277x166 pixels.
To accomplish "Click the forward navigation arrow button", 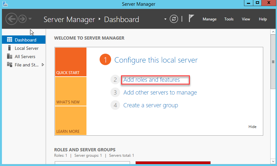I will [22, 19].
